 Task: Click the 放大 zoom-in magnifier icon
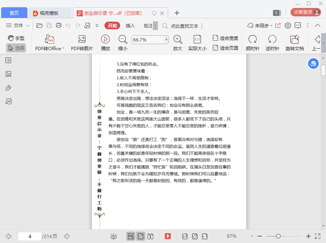177,39
